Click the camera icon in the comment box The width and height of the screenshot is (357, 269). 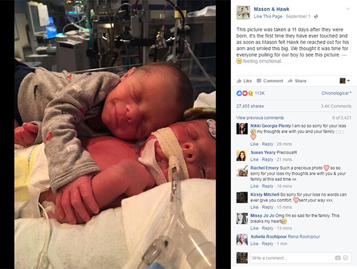click(x=337, y=258)
